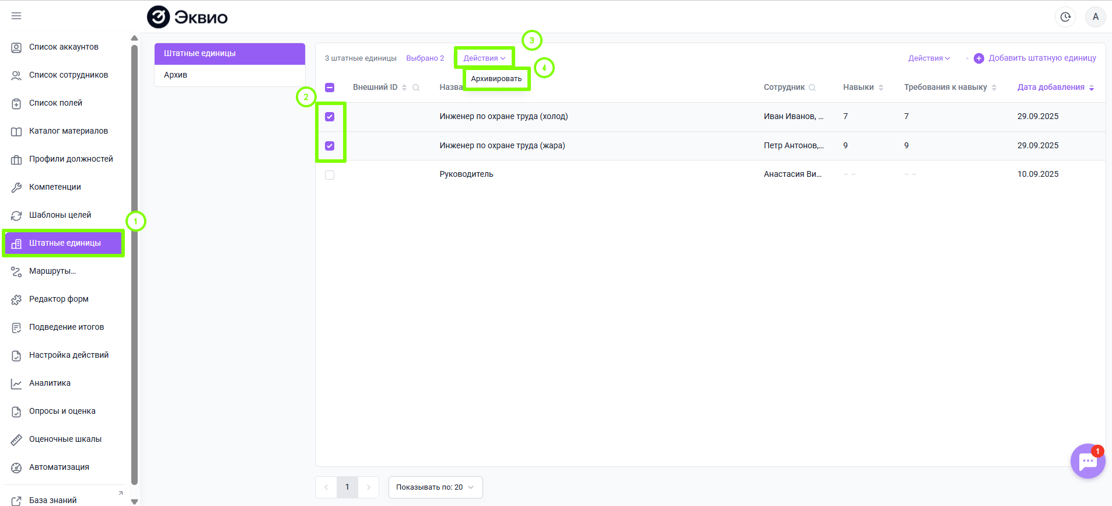Click the Аналитика chart icon
The width and height of the screenshot is (1112, 506).
[x=16, y=383]
